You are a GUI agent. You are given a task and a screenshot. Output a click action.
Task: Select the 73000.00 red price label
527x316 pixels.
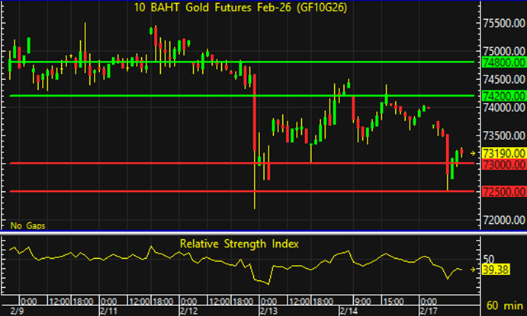(x=505, y=164)
